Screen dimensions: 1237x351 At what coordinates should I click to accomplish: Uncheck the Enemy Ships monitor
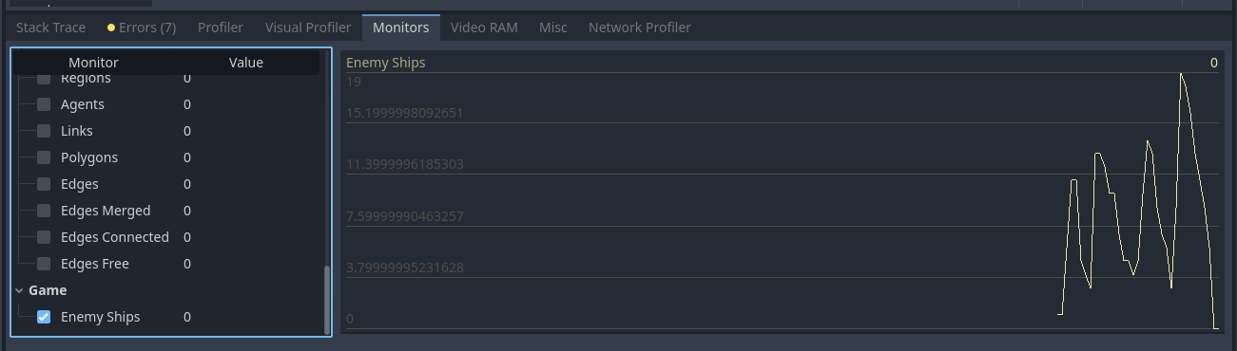click(x=44, y=317)
